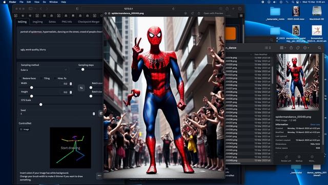Reload the page with the Safari refresh icon
Image resolution: width=328 pixels, height=185 pixels.
(173, 9)
